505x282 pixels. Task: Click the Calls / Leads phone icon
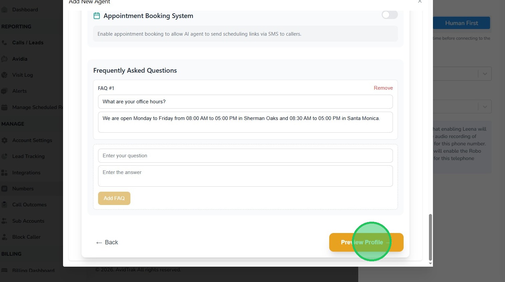(4, 43)
